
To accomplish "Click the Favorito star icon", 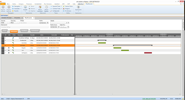I will tap(13, 11).
